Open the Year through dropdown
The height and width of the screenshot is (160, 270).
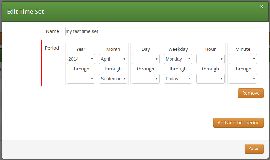(x=81, y=79)
